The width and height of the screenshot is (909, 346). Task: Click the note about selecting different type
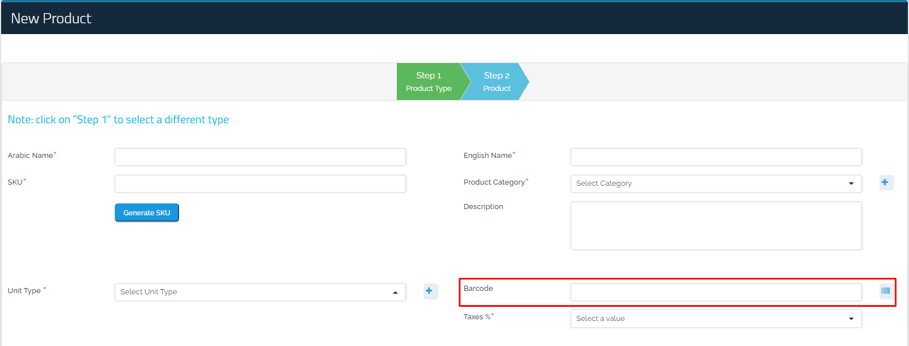[118, 120]
